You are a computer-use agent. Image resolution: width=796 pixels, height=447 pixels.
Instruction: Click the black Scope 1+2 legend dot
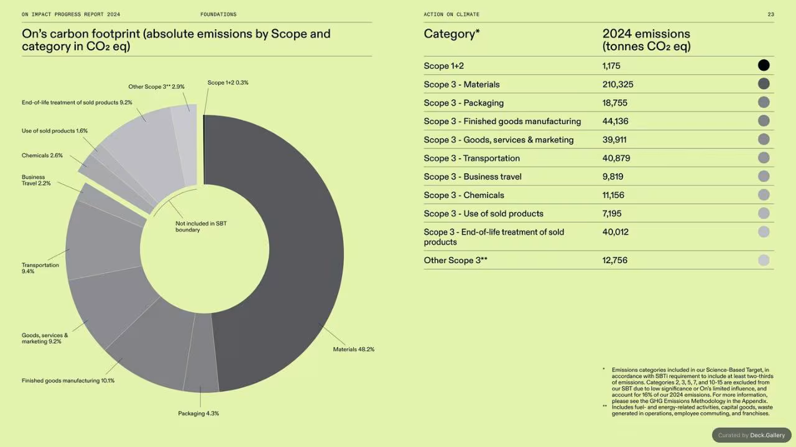(x=764, y=65)
